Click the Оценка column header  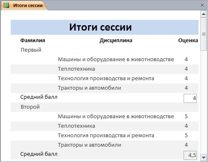[x=188, y=40]
